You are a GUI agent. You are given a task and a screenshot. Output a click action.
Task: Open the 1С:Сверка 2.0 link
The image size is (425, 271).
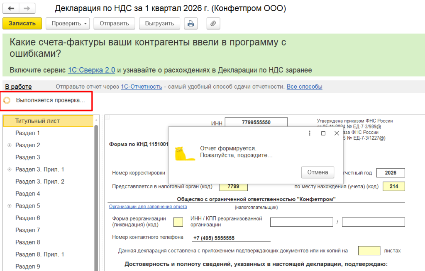pyautogui.click(x=91, y=70)
